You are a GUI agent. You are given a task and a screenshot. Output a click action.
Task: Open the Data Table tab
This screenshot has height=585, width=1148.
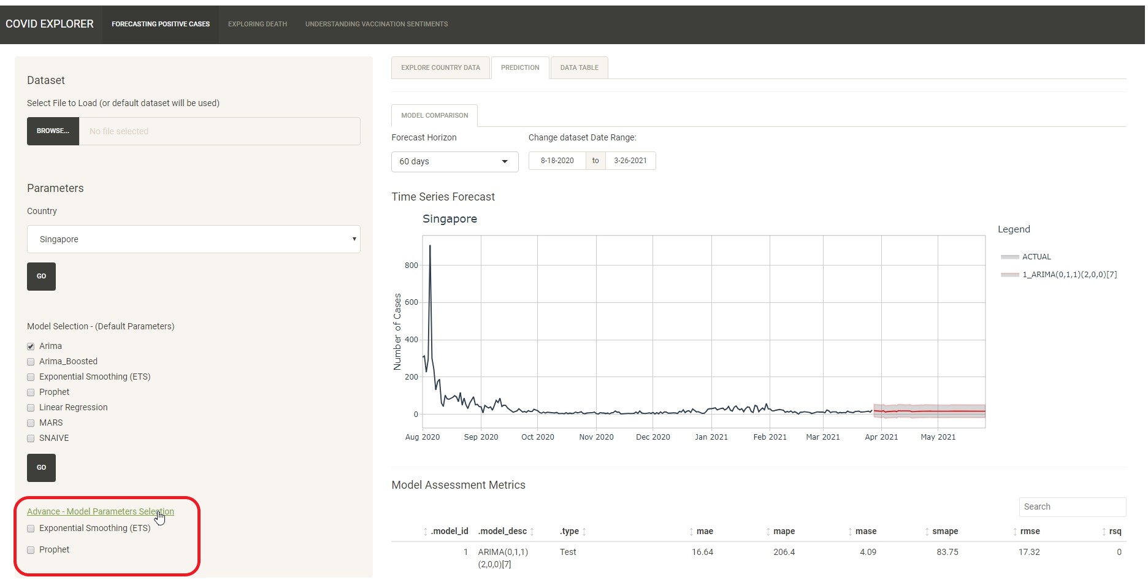point(579,67)
